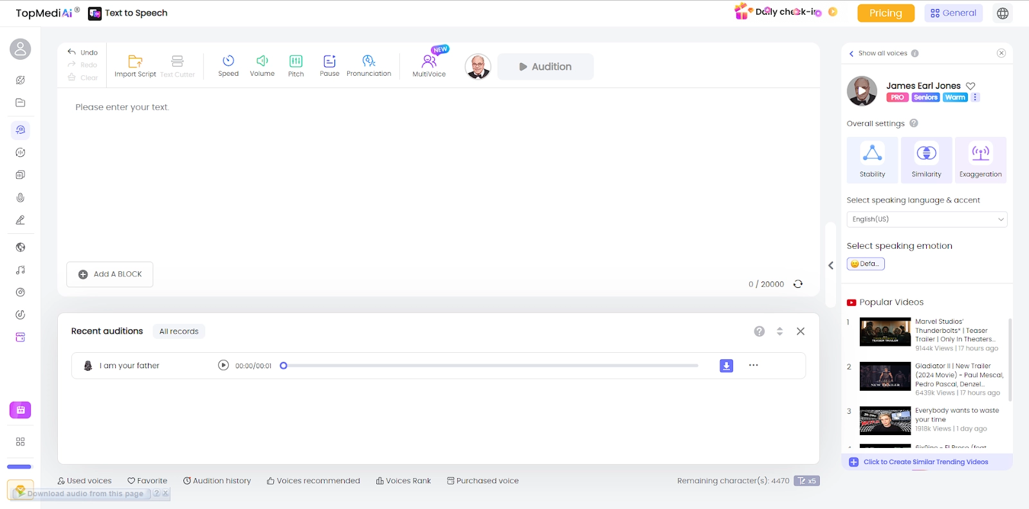Go back to Show all voices
Image resolution: width=1029 pixels, height=509 pixels.
click(x=879, y=53)
